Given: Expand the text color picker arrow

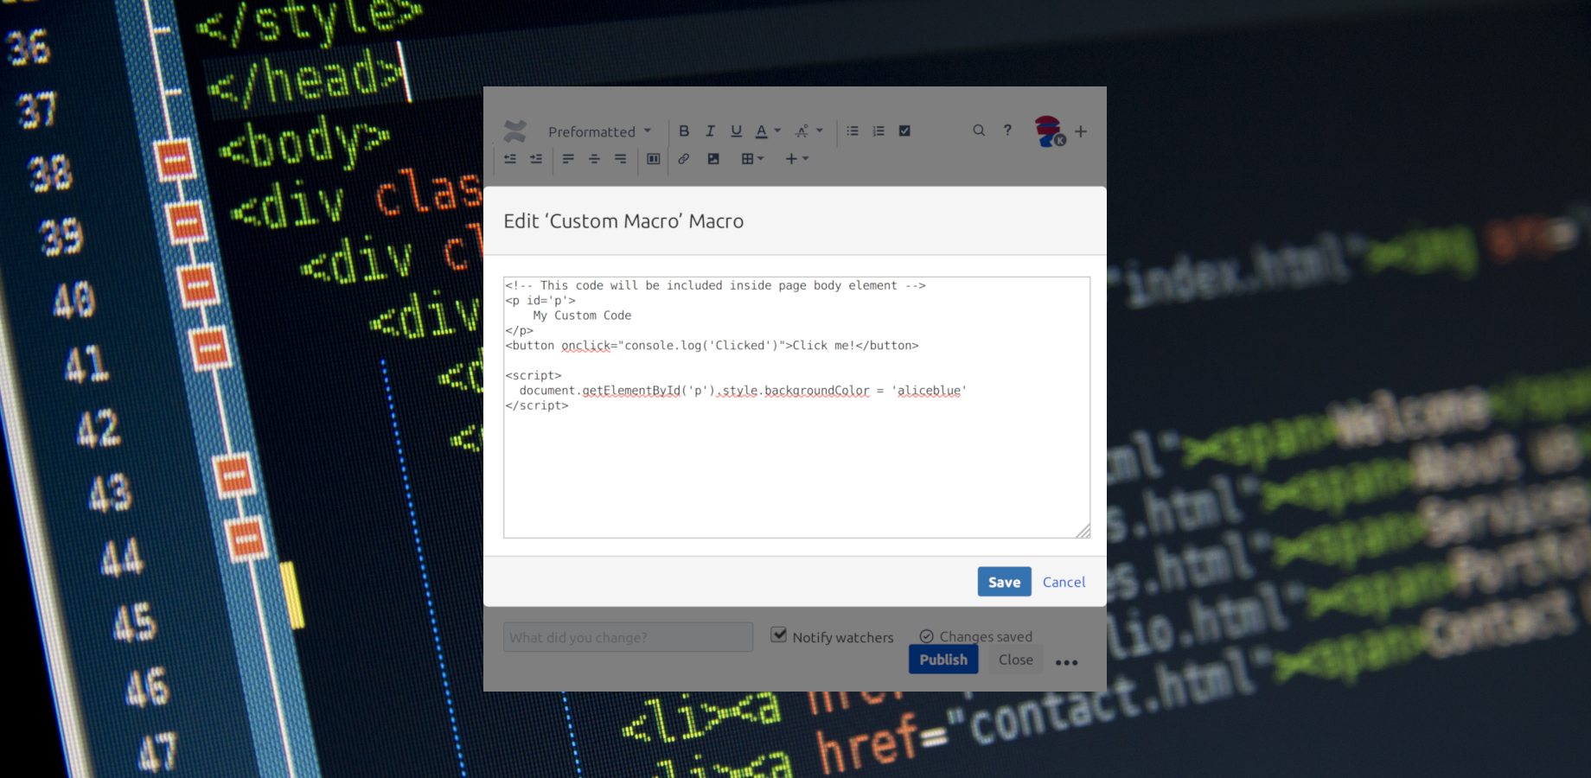Looking at the screenshot, I should click(777, 131).
